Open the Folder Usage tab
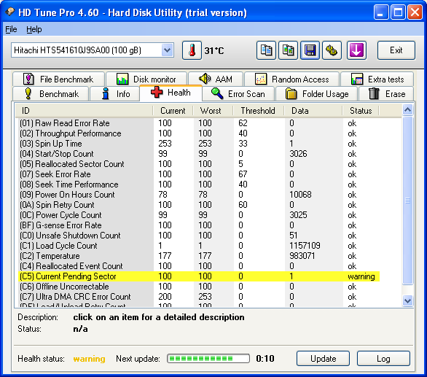The width and height of the screenshot is (427, 377). pyautogui.click(x=317, y=94)
